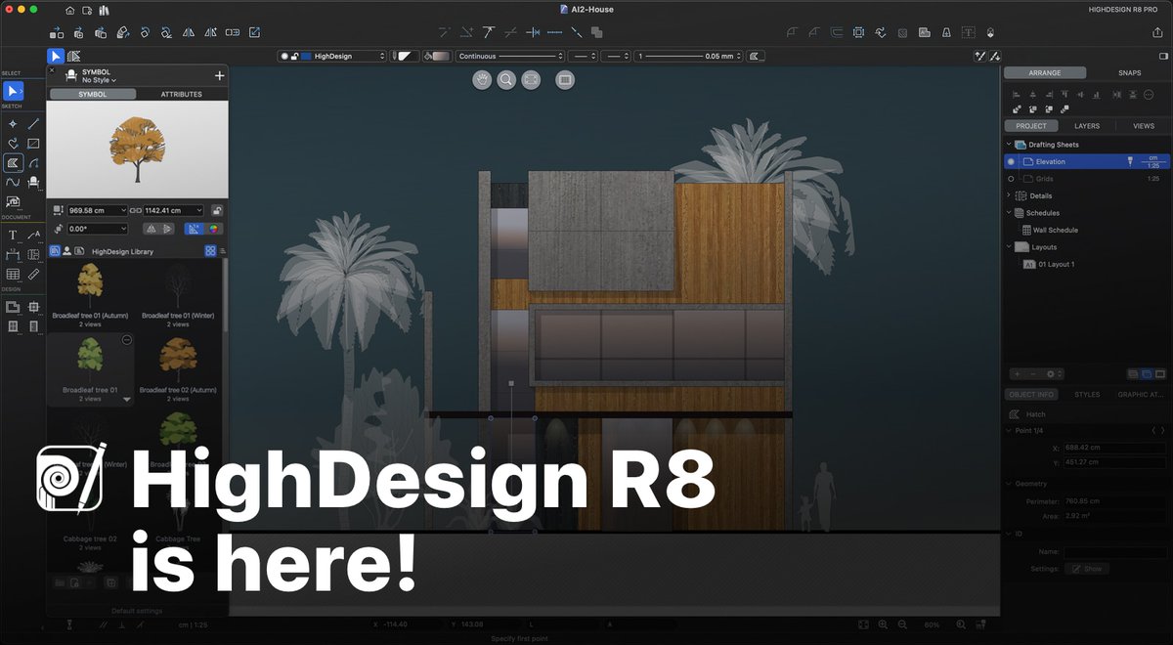Image resolution: width=1173 pixels, height=645 pixels.
Task: Click the align left icon in Arrange panel
Action: 1017,94
